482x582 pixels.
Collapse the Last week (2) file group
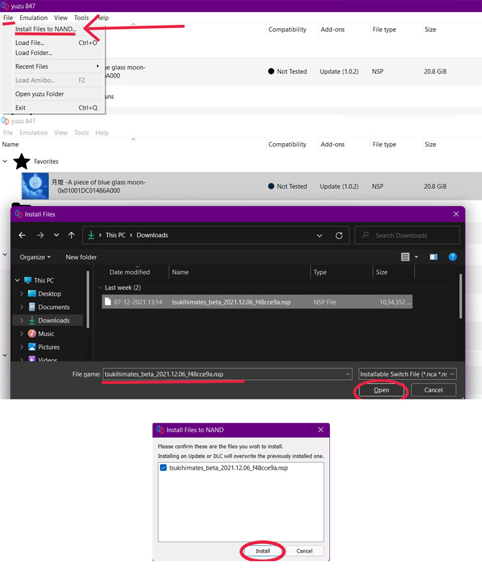[x=100, y=288]
